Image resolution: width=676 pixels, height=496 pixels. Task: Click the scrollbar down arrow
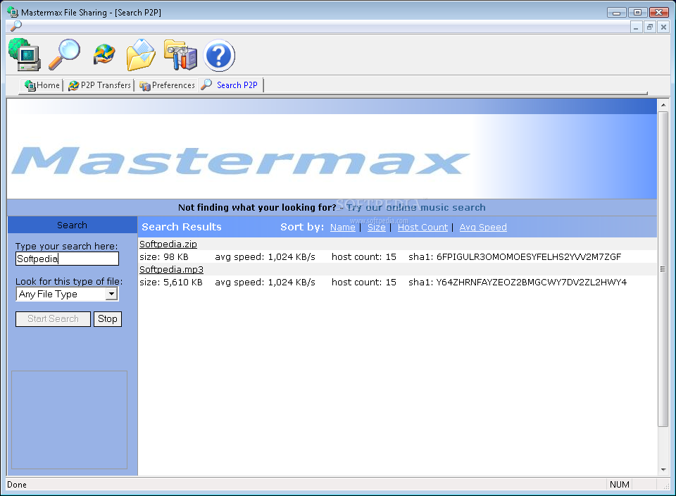(663, 470)
